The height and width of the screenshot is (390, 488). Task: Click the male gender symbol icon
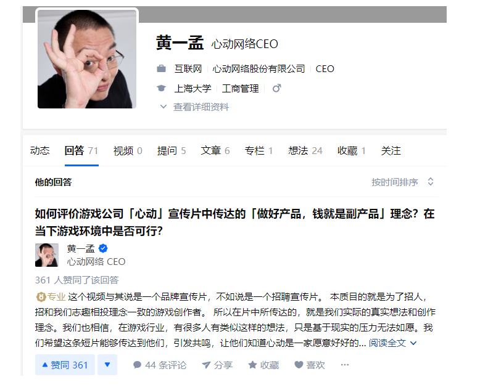point(276,88)
